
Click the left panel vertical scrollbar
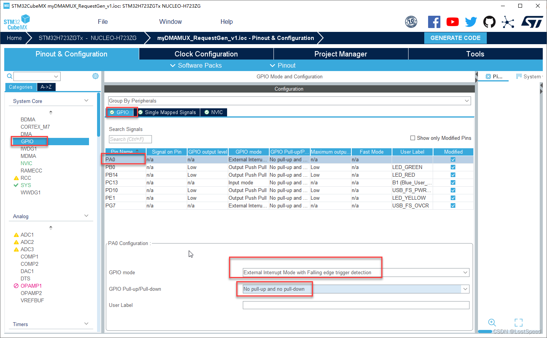(x=99, y=114)
